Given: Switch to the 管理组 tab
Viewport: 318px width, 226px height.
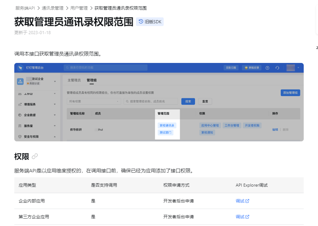Looking at the screenshot, I should pos(92,80).
